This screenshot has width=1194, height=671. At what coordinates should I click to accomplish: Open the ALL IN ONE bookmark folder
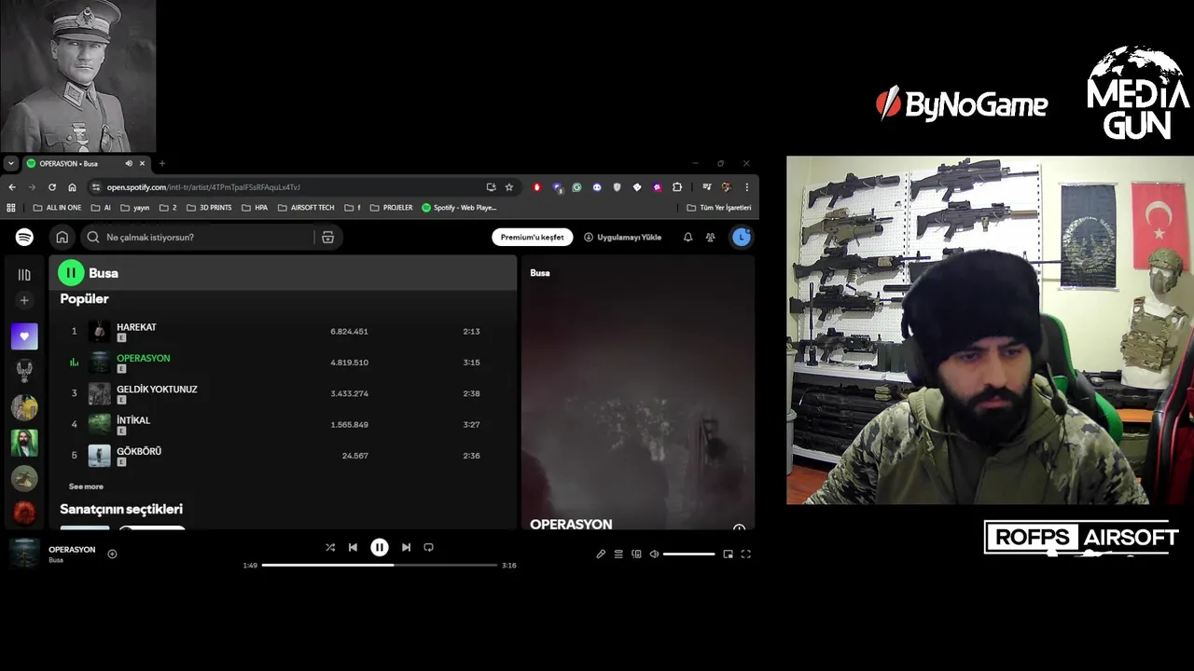(x=57, y=208)
